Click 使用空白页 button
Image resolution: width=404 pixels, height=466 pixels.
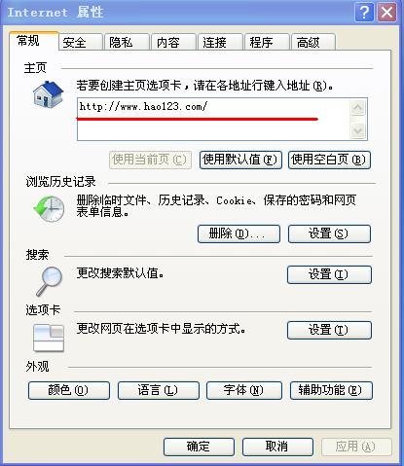(329, 160)
